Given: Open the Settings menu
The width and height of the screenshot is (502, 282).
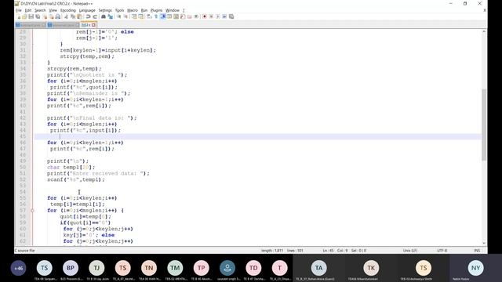Looking at the screenshot, I should click(105, 10).
